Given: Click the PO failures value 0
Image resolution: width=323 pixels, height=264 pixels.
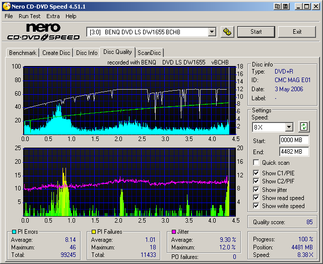Looking at the screenshot, I should [234, 257].
